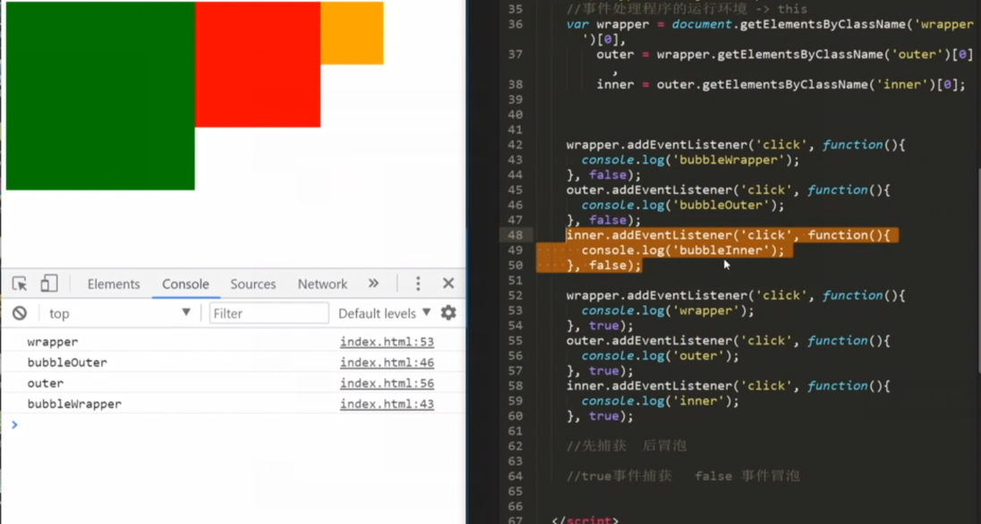Switch to the Console tab
The image size is (981, 524).
tap(185, 283)
